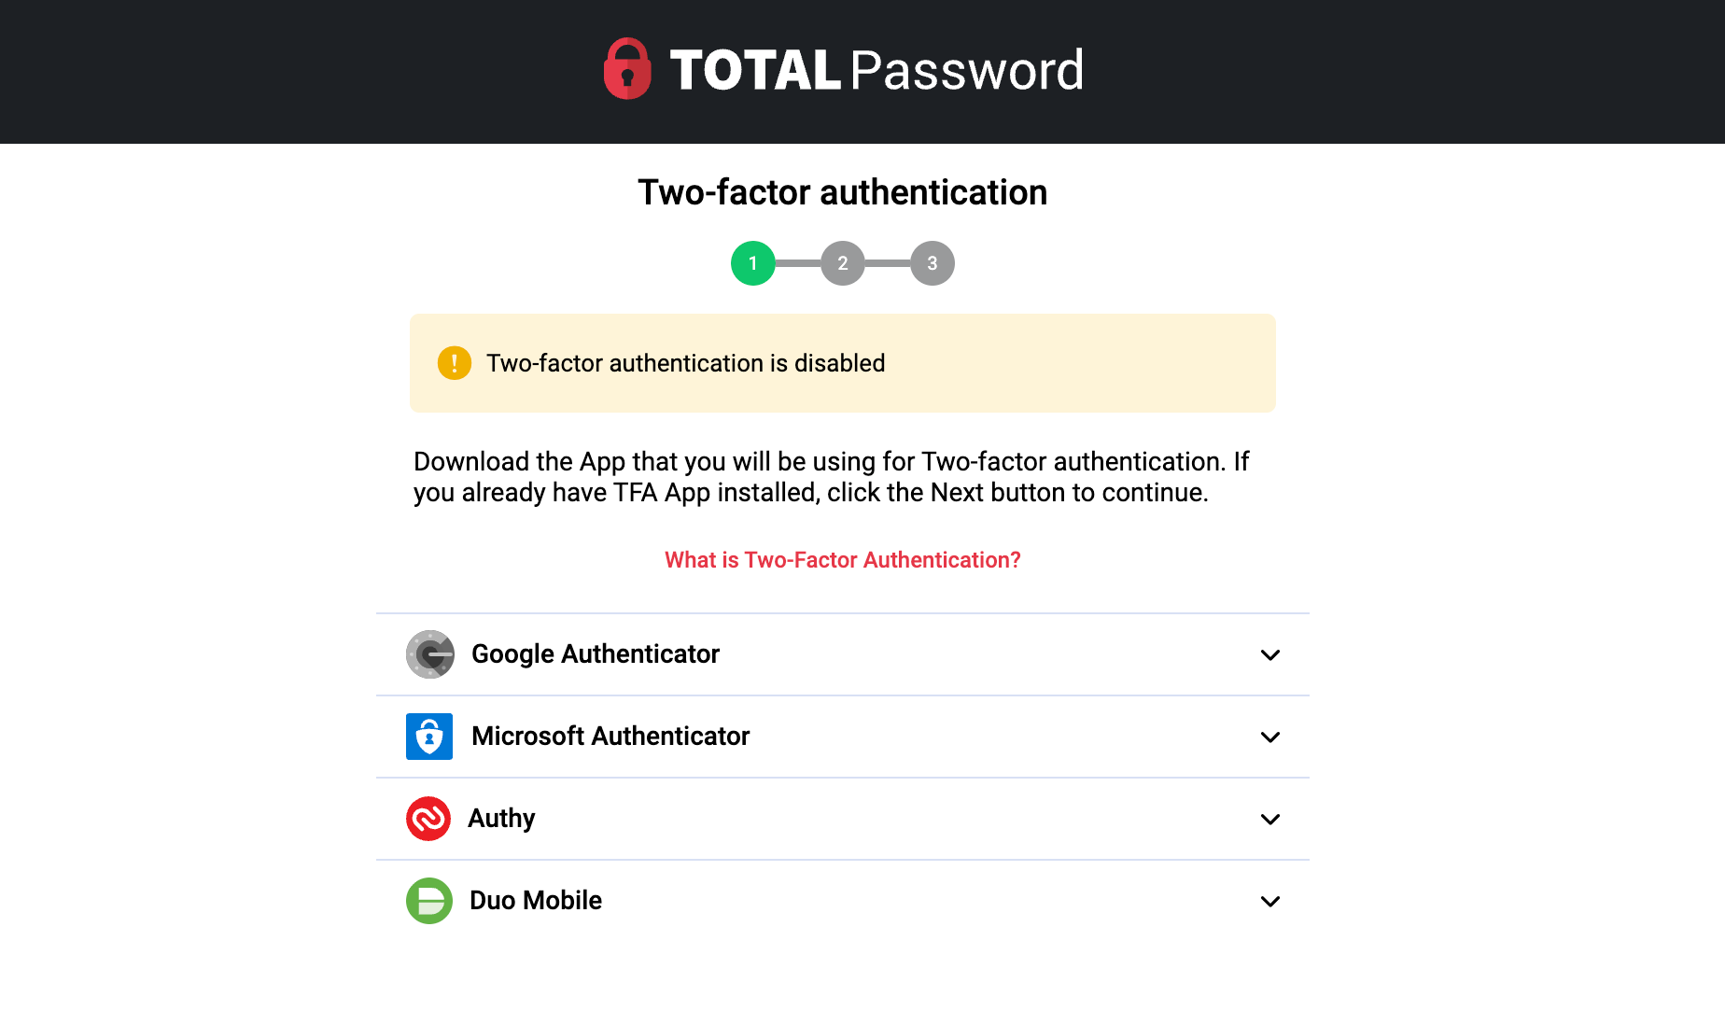Click the disabled two-factor warning banner
Image resolution: width=1725 pixels, height=1011 pixels.
click(842, 363)
